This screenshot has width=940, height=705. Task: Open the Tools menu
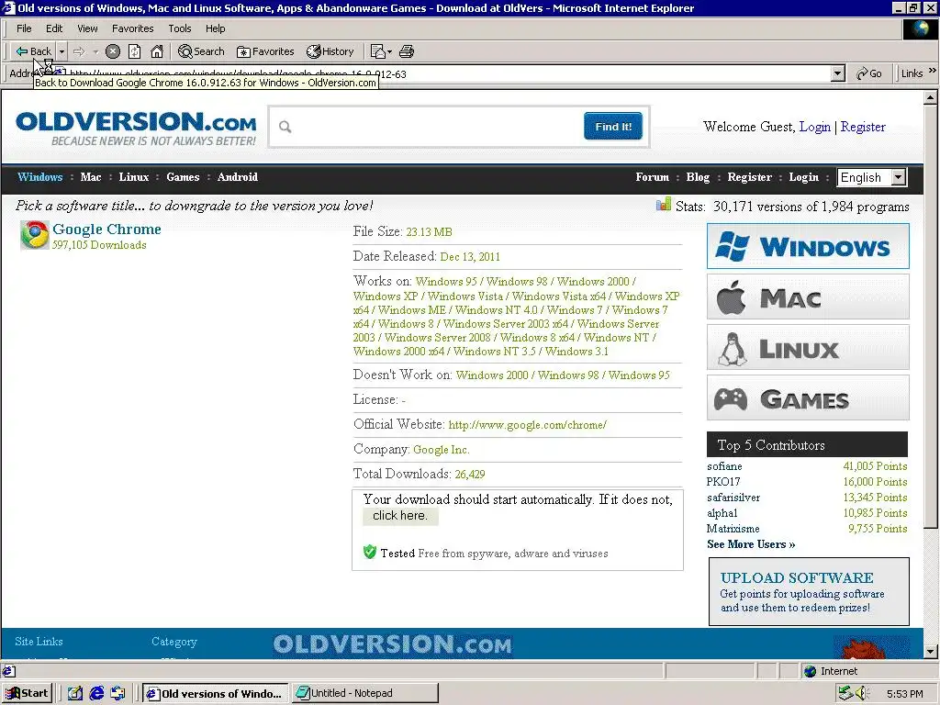click(x=179, y=28)
